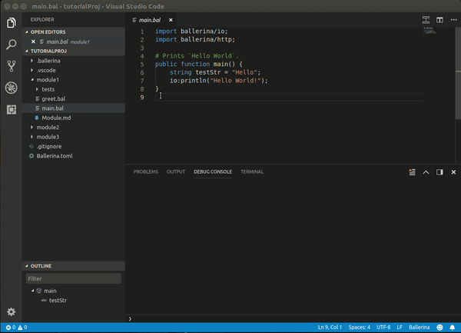This screenshot has height=333, width=461.
Task: Select the main.bal tab
Action: [x=150, y=20]
